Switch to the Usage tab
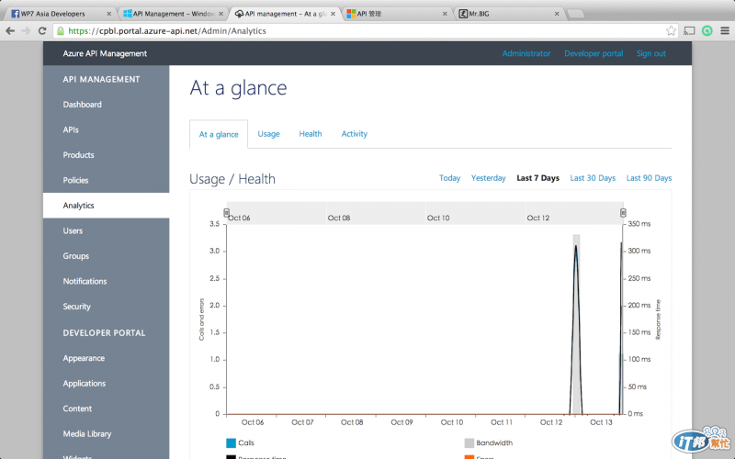735x459 pixels. point(268,134)
